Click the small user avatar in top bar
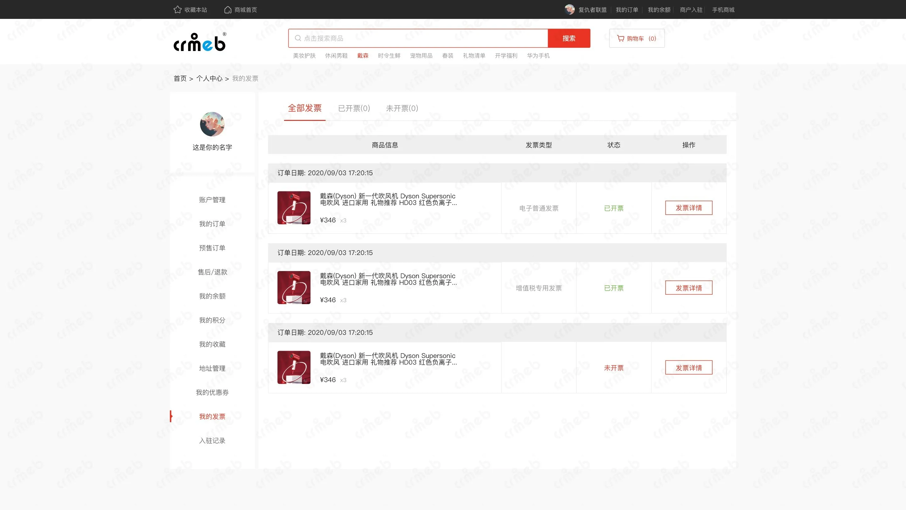 pyautogui.click(x=569, y=9)
